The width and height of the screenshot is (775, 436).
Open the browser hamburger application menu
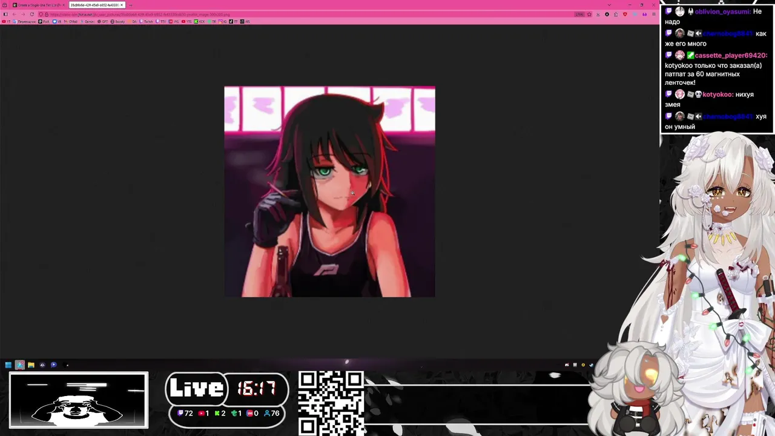coord(654,15)
